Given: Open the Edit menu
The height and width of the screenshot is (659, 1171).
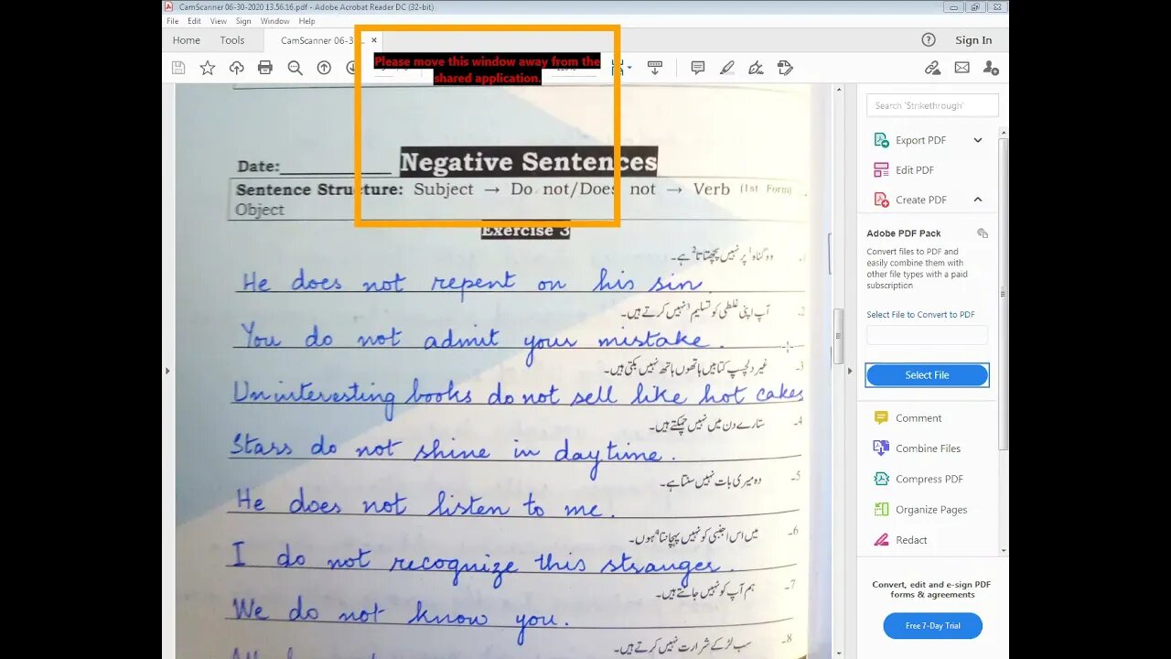Looking at the screenshot, I should coord(194,21).
